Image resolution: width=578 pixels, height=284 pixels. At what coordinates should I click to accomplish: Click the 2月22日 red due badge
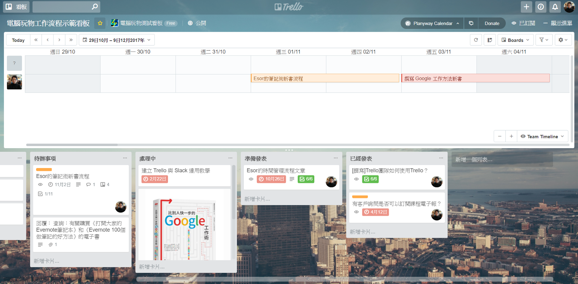[x=155, y=179]
